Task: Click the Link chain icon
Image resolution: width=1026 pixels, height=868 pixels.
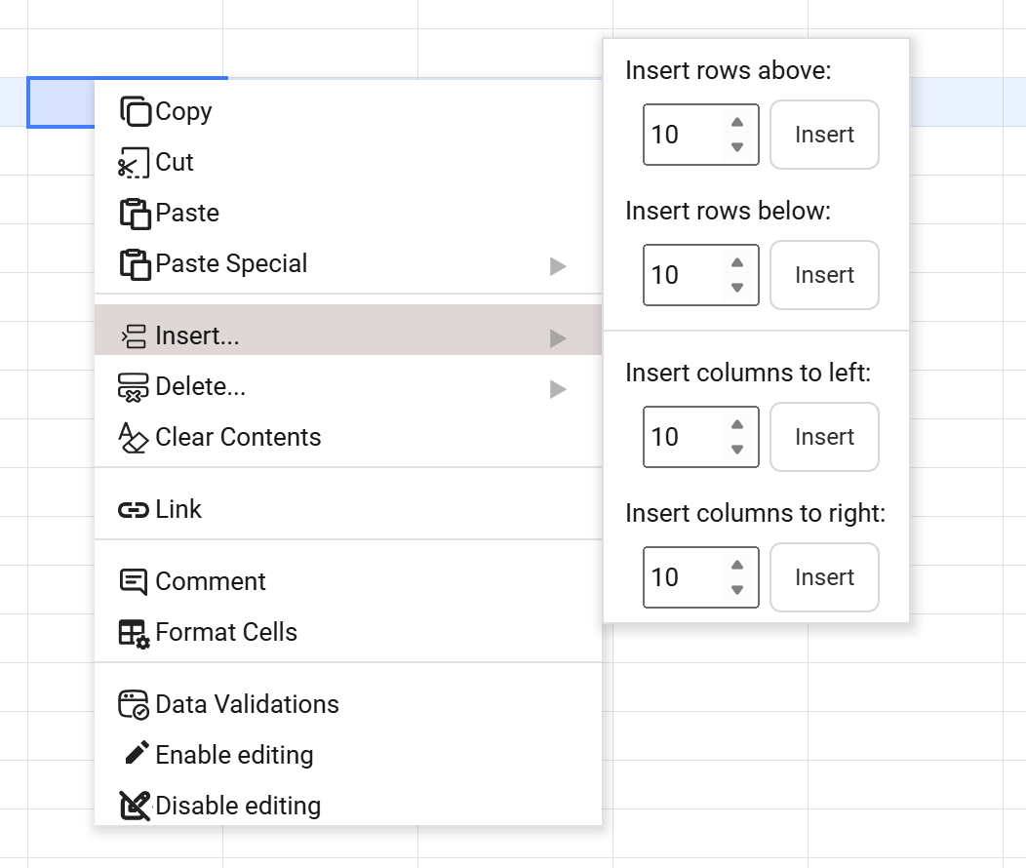Action: [x=133, y=510]
